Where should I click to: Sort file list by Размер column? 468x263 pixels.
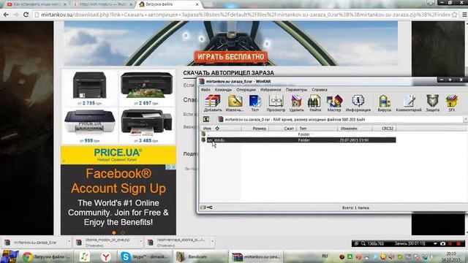[254, 129]
